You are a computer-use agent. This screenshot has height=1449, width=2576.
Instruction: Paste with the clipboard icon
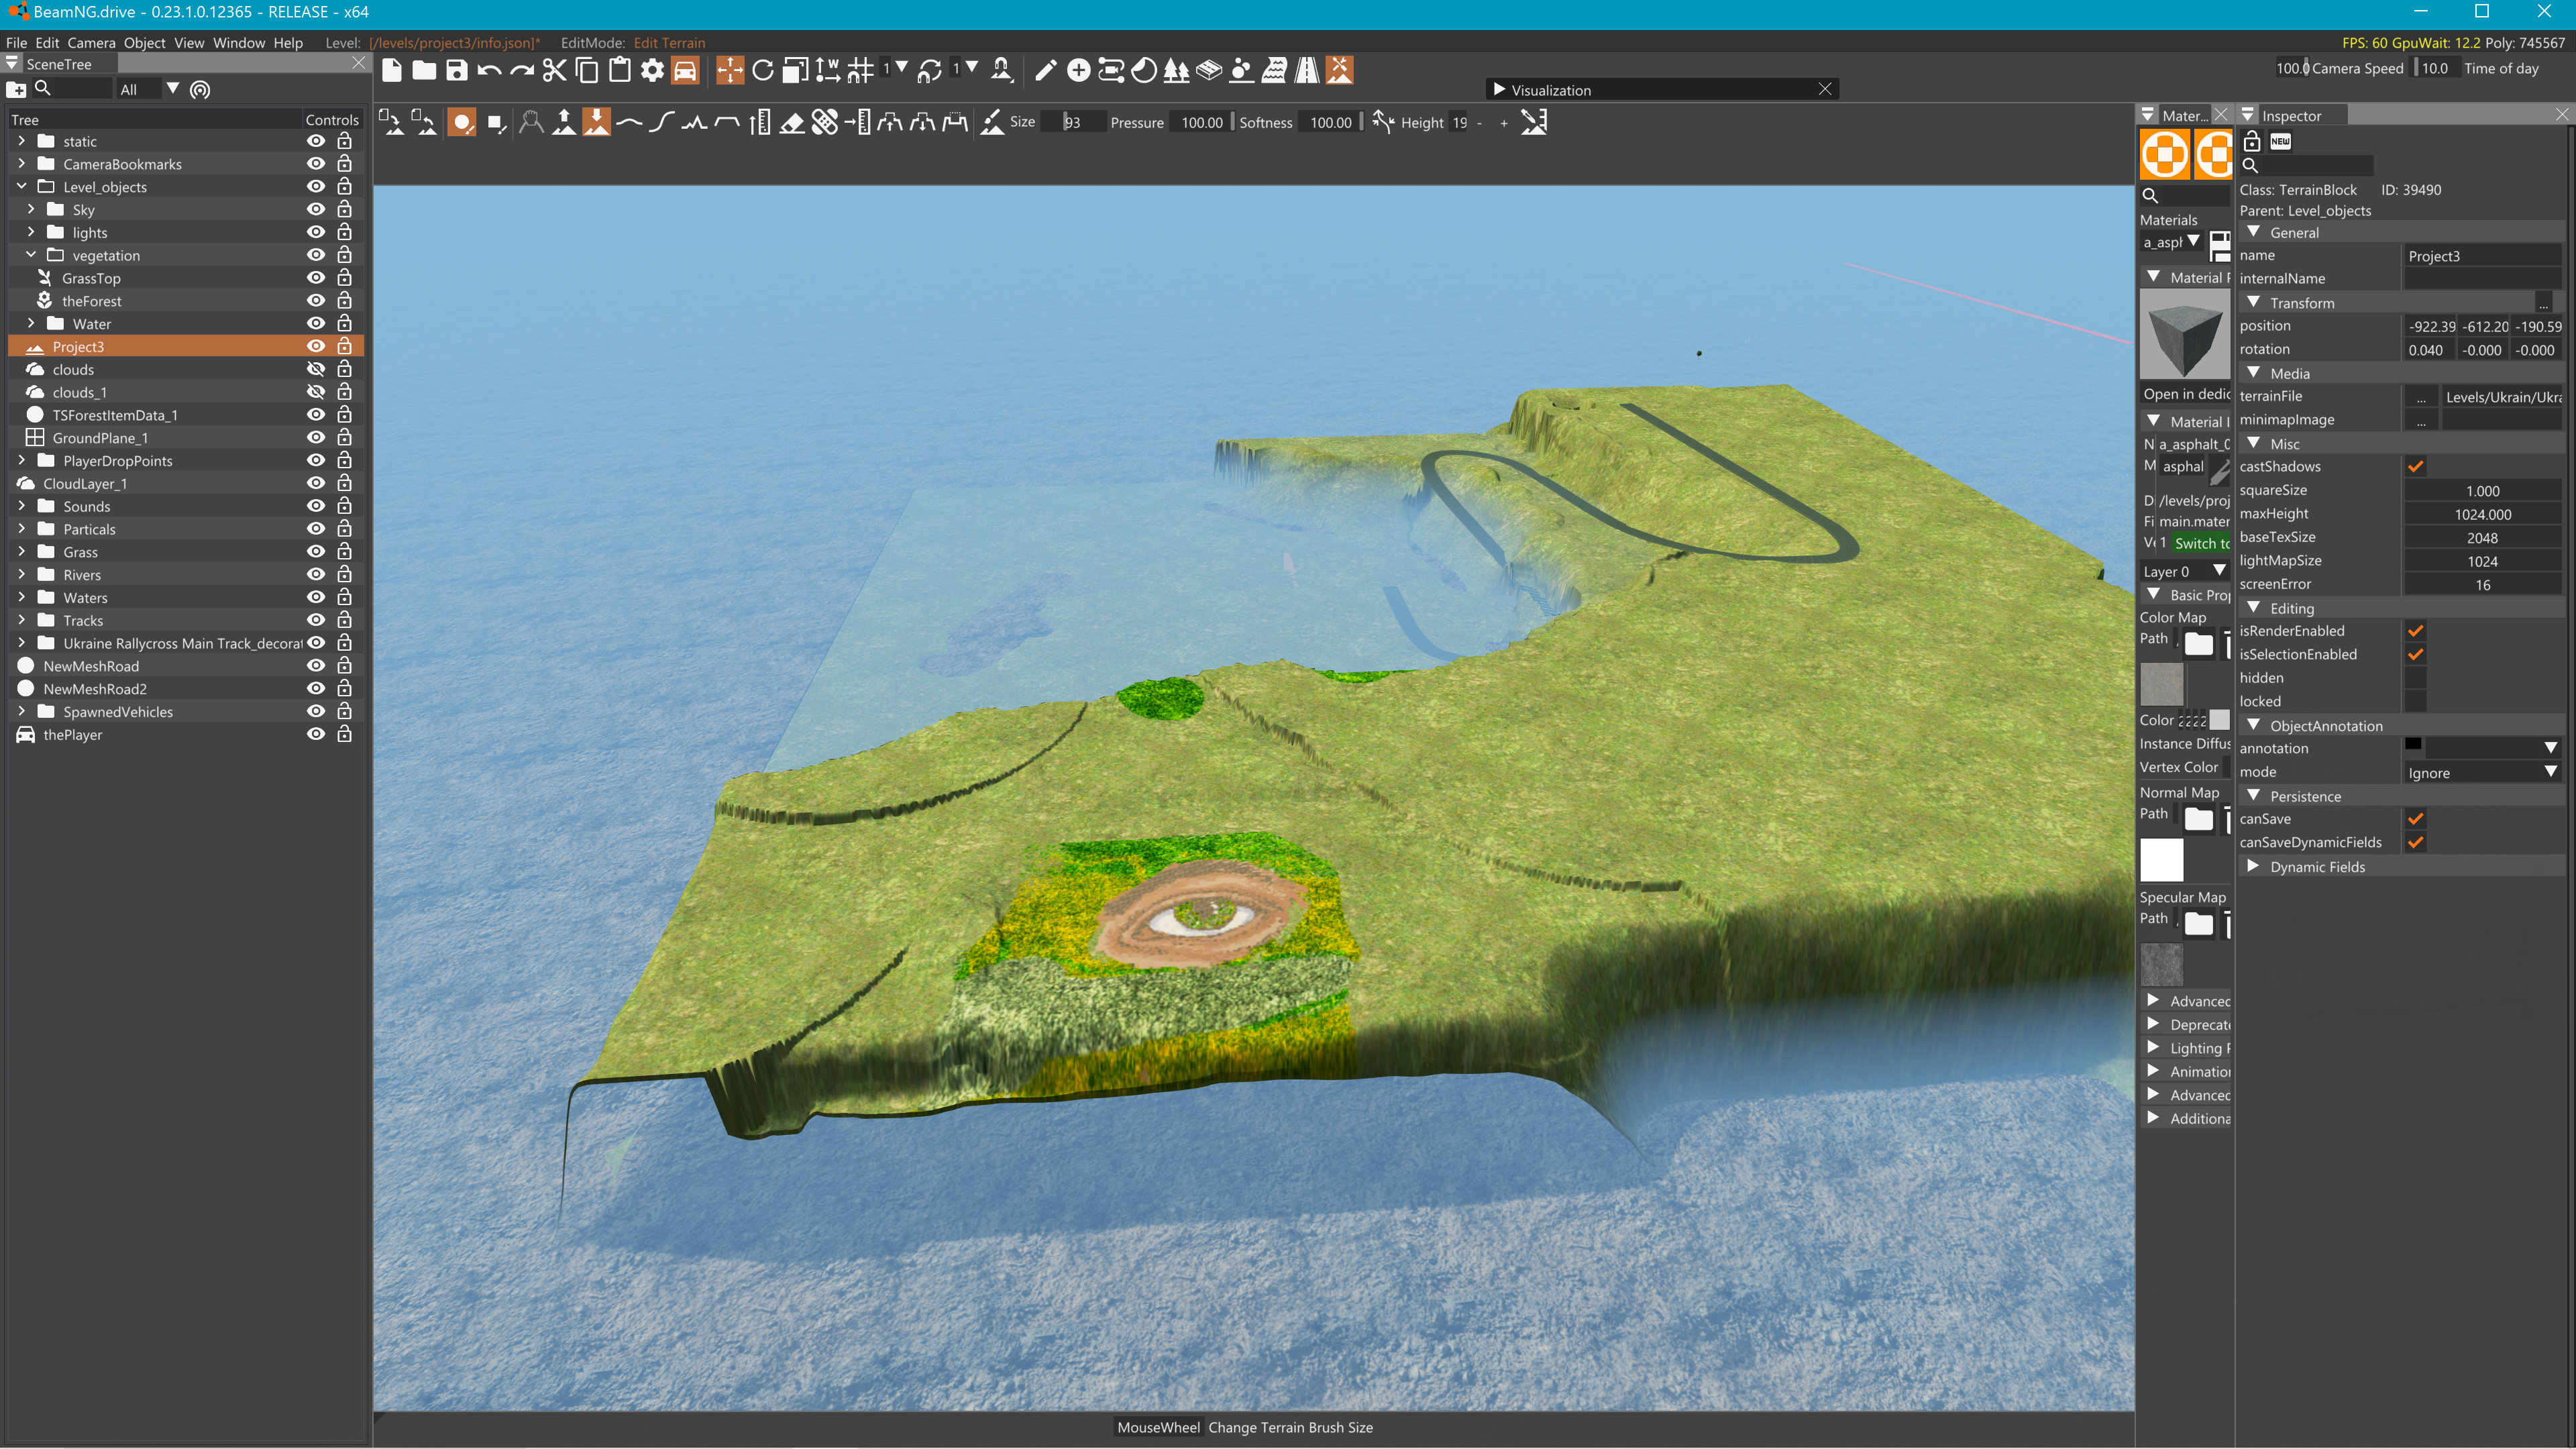click(619, 70)
